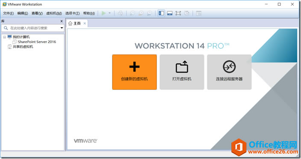Open the snapshot manager icon
Viewport: 301px width, 159px height.
point(149,13)
